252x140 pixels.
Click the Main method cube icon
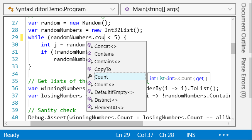click(127, 9)
